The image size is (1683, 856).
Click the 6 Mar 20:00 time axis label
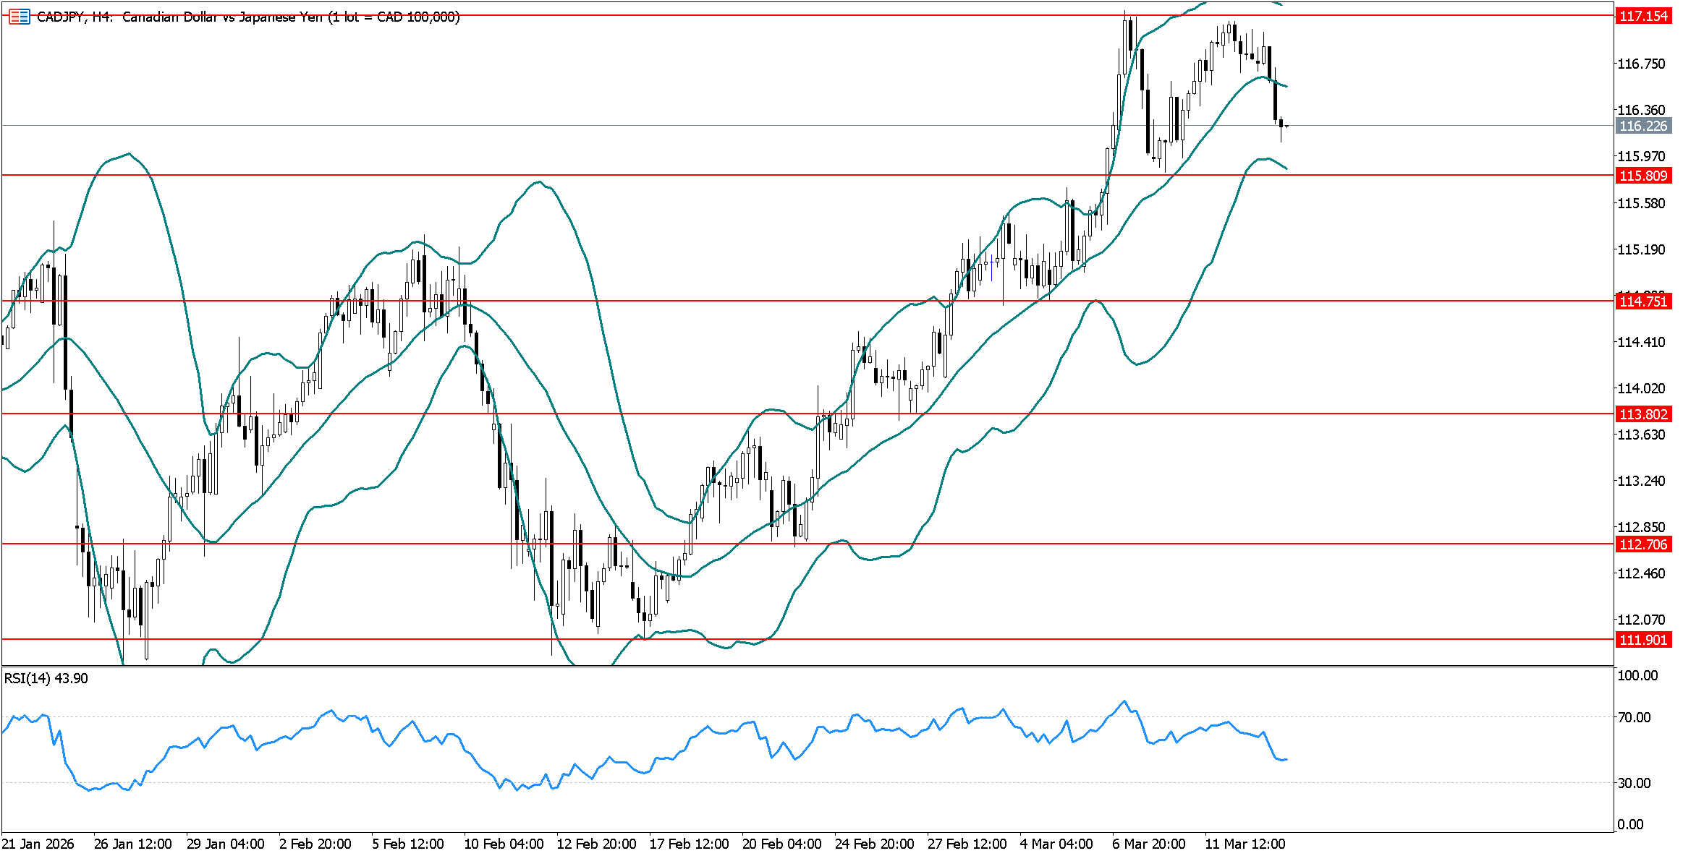[1149, 844]
